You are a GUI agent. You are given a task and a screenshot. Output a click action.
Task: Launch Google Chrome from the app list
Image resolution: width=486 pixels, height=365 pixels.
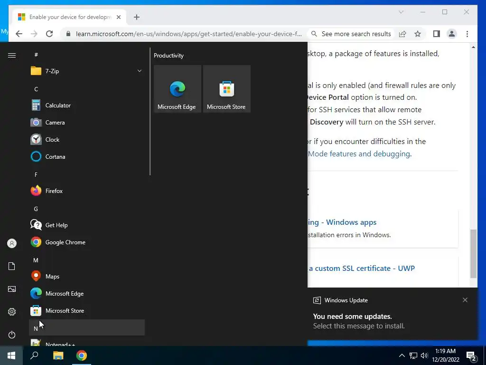tap(87, 242)
